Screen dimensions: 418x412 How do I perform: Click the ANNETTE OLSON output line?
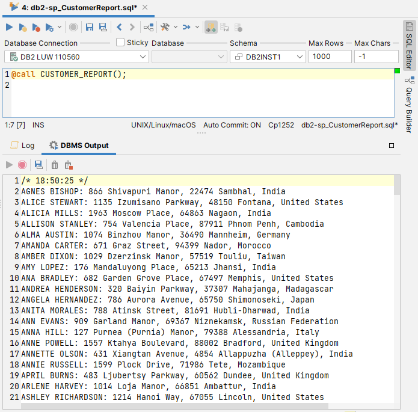click(187, 354)
